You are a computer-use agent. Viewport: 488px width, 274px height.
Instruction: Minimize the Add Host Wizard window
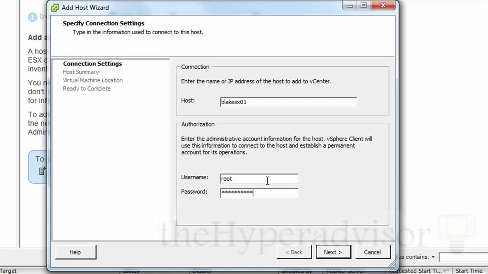pos(350,5)
